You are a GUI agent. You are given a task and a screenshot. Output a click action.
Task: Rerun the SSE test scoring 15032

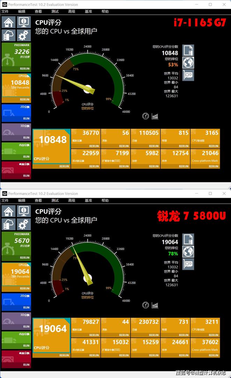[x=124, y=355]
